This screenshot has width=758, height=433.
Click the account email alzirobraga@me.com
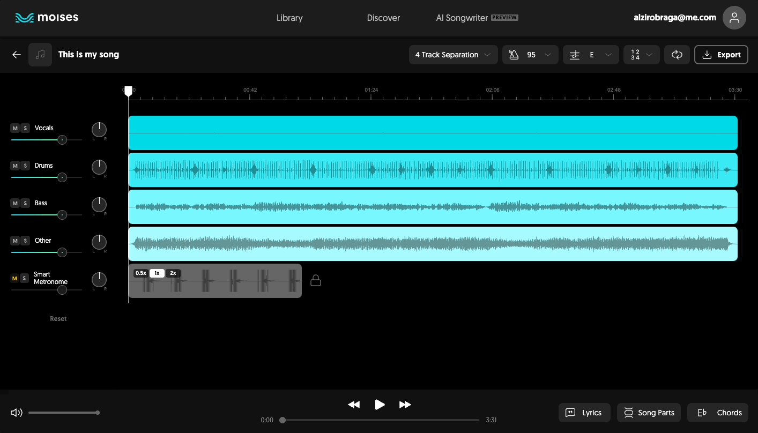pos(675,18)
